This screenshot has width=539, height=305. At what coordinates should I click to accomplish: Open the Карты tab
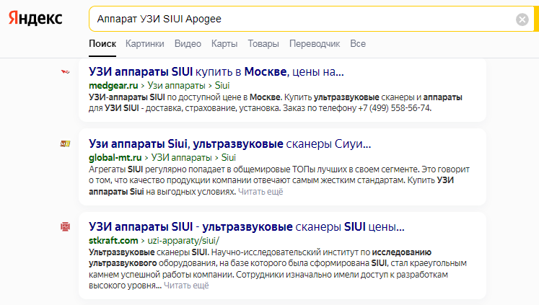pyautogui.click(x=224, y=44)
